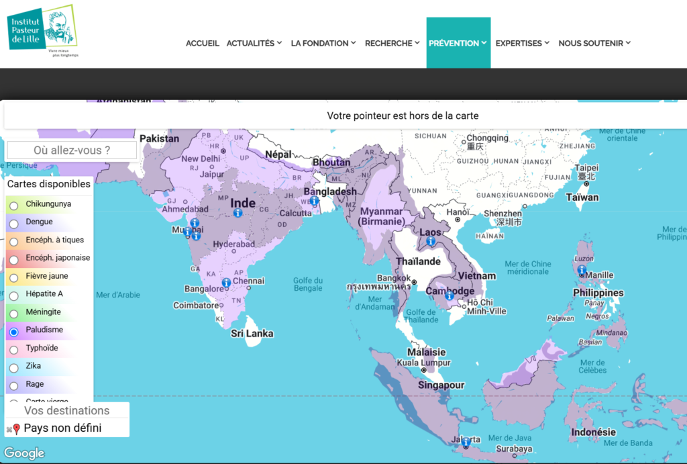Open the LA FONDATION dropdown

point(324,43)
